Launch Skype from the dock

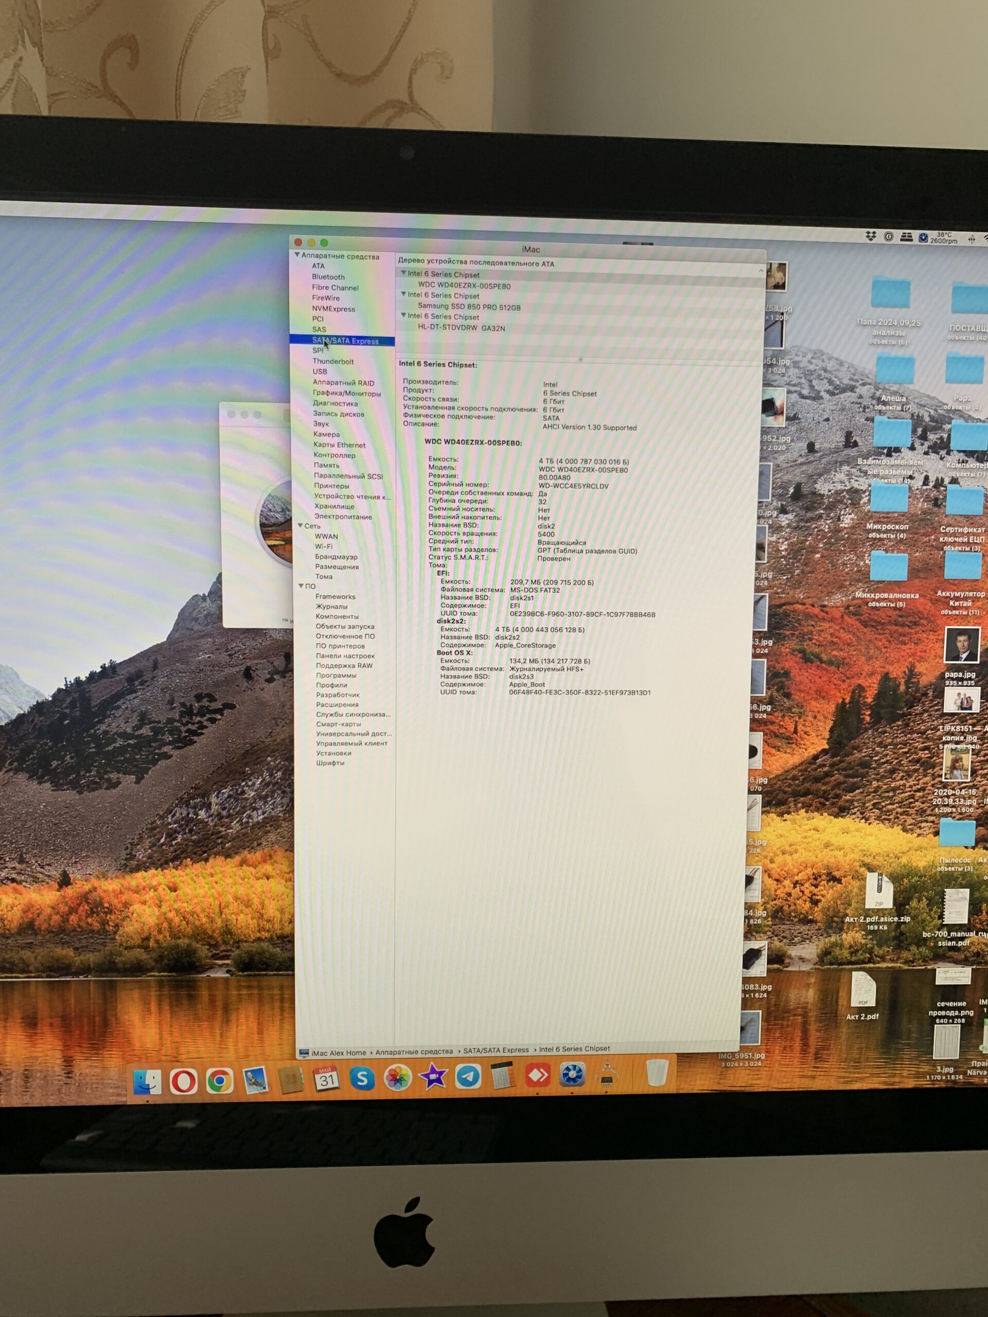point(361,1078)
